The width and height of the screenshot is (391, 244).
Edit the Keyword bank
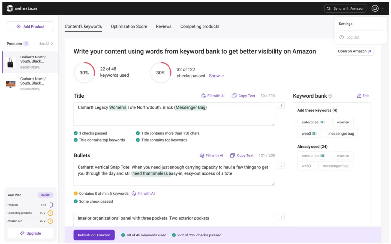[x=363, y=96]
